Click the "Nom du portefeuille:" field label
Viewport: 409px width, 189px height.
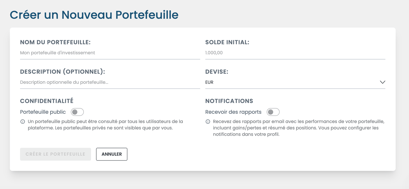pyautogui.click(x=55, y=42)
